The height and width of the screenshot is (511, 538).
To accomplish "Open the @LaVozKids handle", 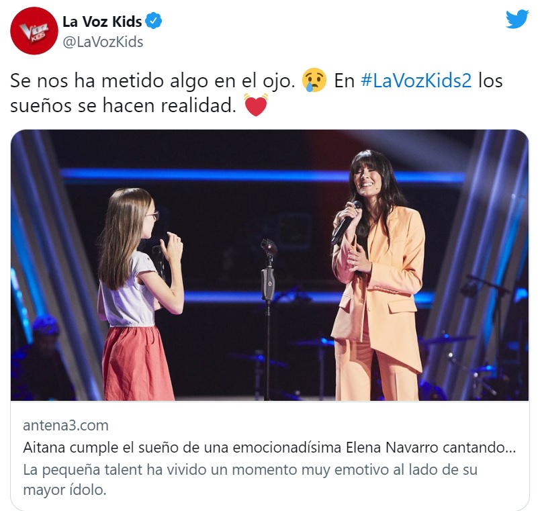I will 103,42.
